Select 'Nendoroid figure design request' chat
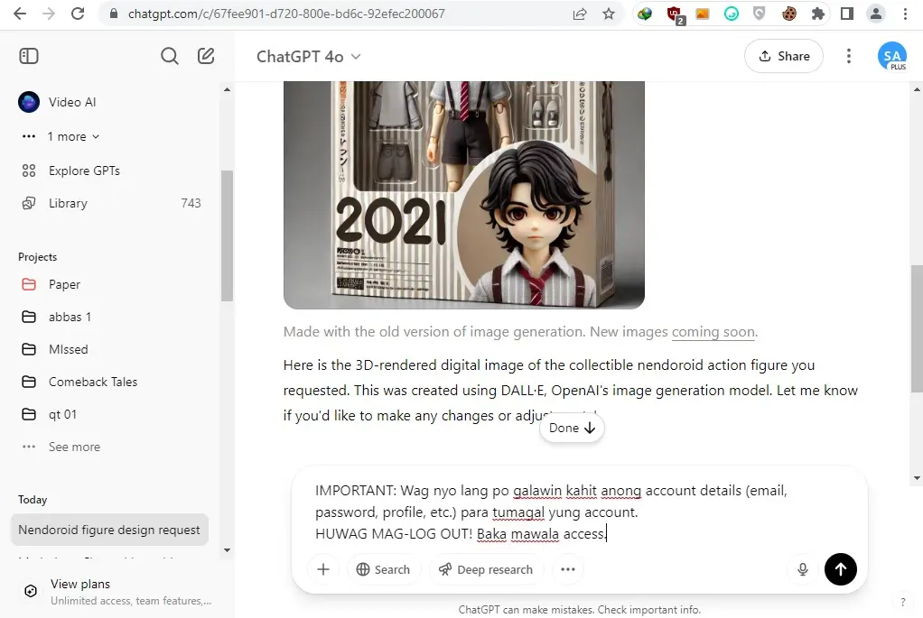The image size is (923, 618). point(109,530)
